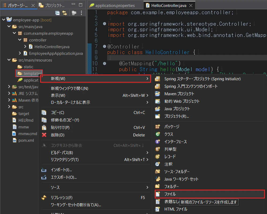Viewport: 267px width, 214px height.
Task: Click the プロジェクト(R)... icon
Action: pyautogui.click(x=157, y=116)
